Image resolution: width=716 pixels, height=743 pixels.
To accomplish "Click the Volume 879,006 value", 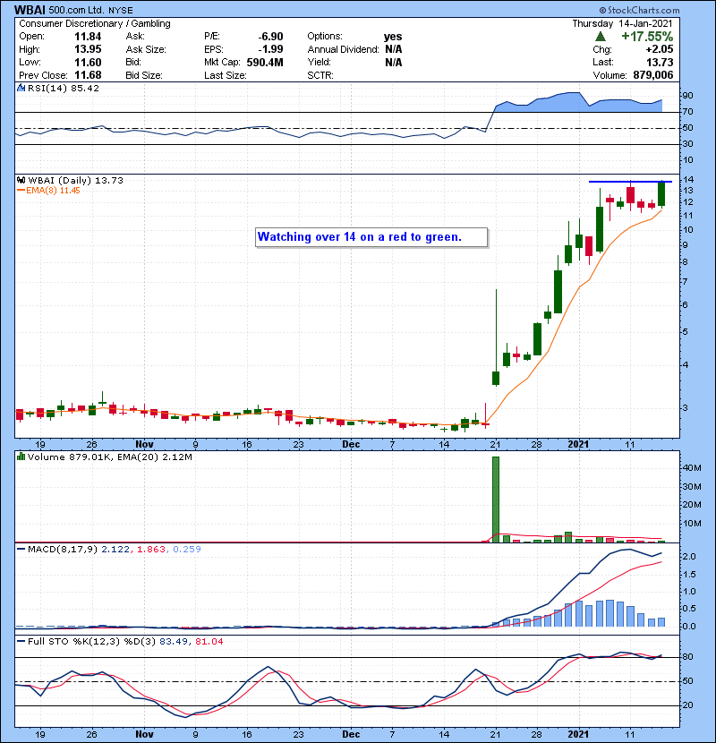I will tap(653, 75).
